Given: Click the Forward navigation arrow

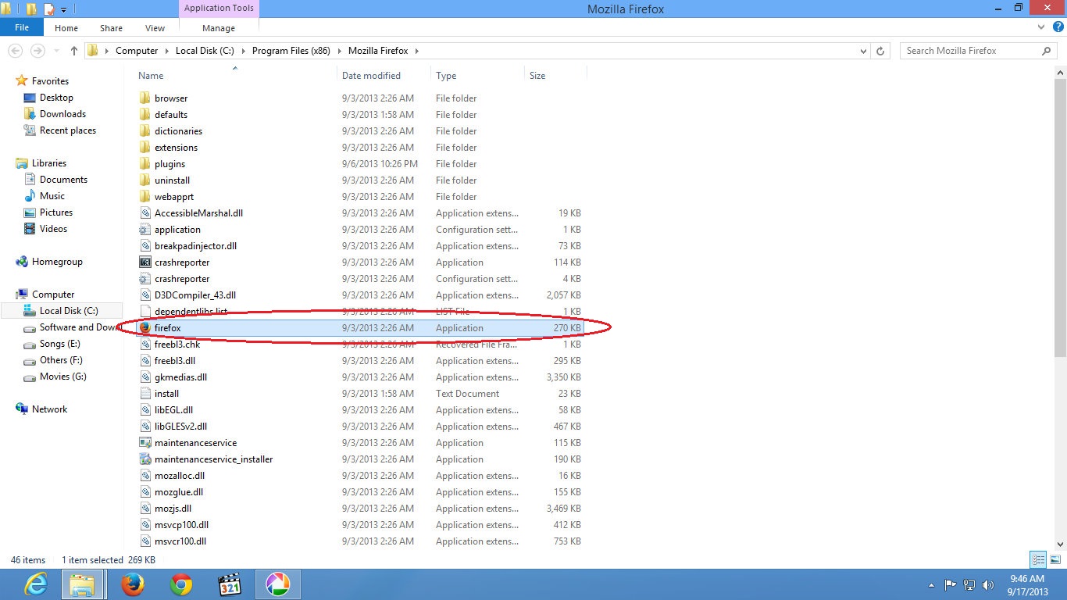Looking at the screenshot, I should pos(37,51).
